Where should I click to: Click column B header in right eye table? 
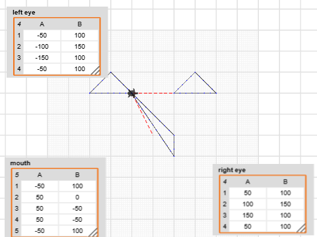(285, 182)
